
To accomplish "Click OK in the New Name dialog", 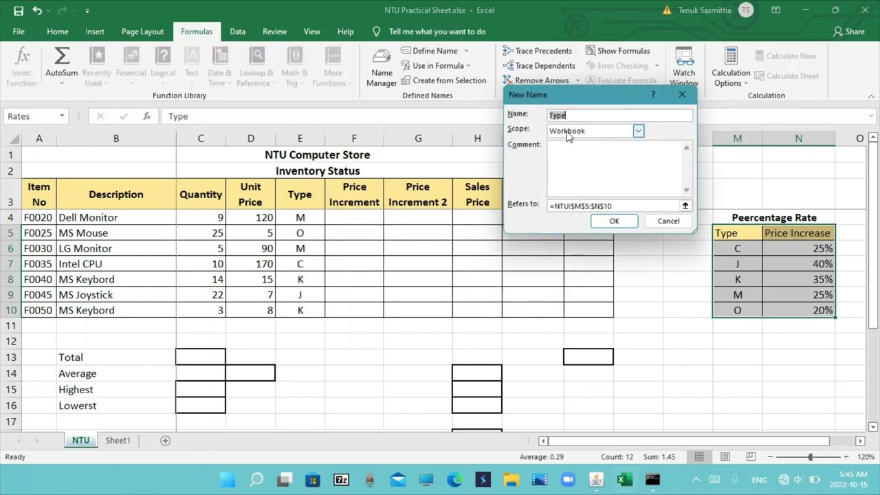I will coord(614,221).
